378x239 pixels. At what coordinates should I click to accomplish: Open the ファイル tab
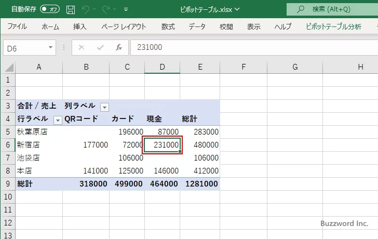click(x=17, y=26)
